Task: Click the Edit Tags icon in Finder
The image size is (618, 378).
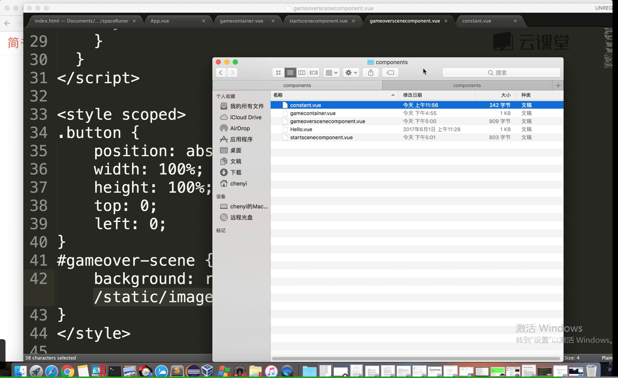Action: [x=390, y=73]
